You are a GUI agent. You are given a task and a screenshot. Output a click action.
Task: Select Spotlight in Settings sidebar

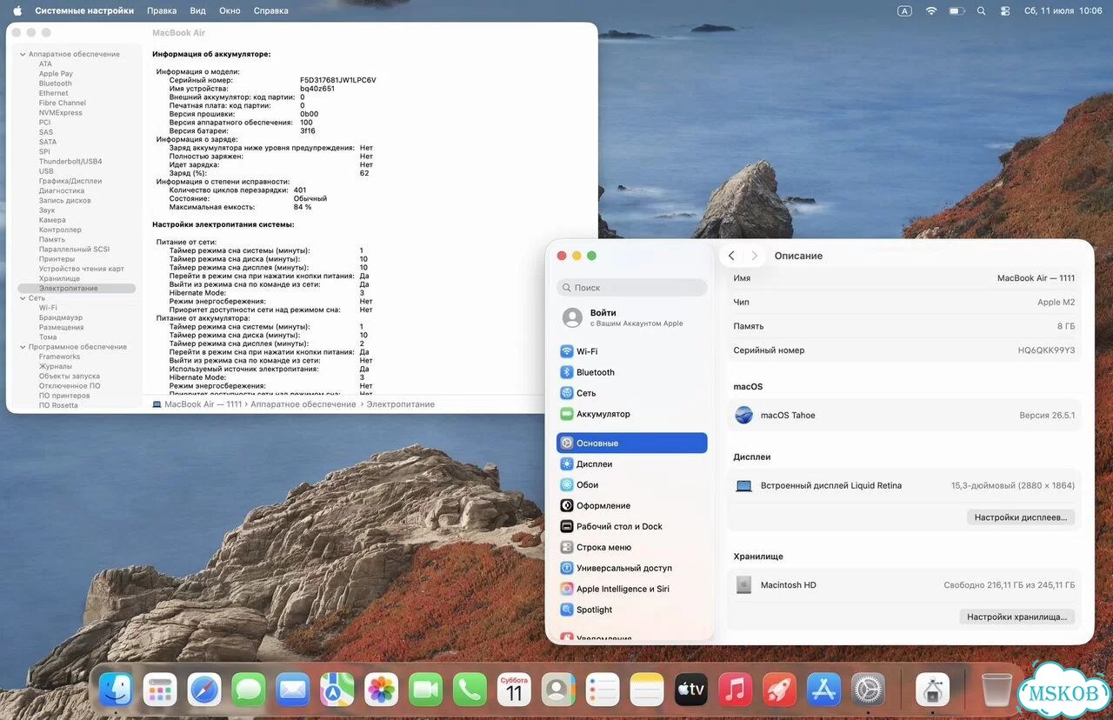pyautogui.click(x=631, y=610)
